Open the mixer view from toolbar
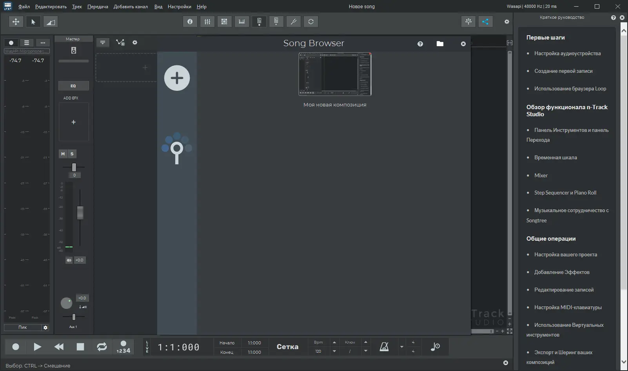This screenshot has width=628, height=371. point(207,22)
